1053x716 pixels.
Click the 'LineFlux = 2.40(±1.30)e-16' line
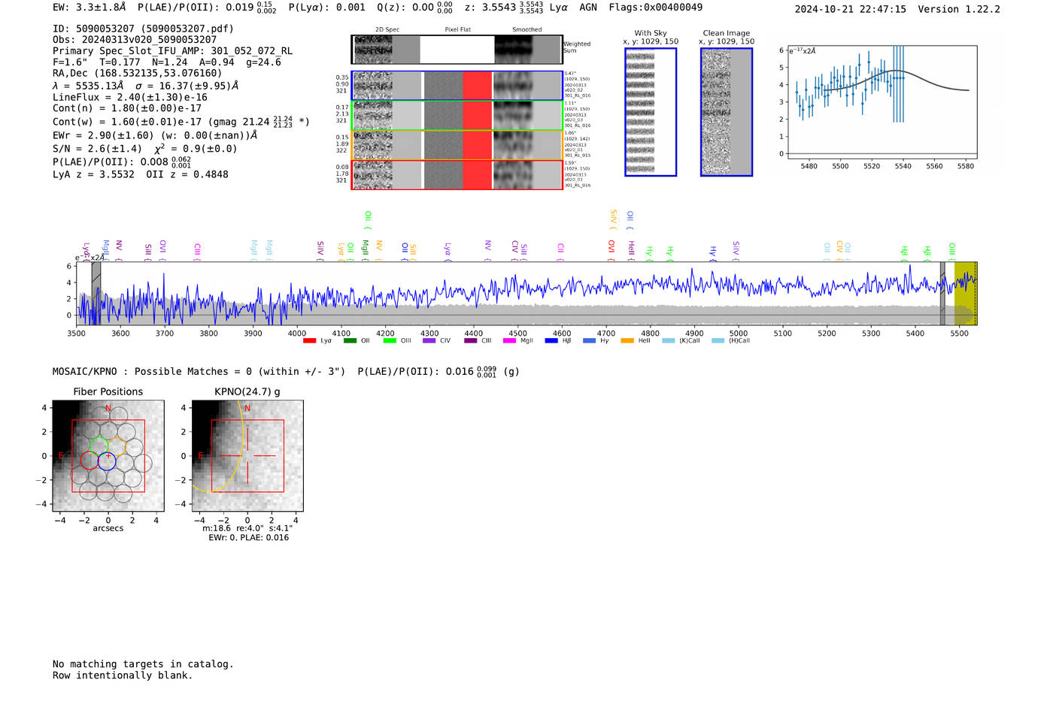pyautogui.click(x=130, y=97)
